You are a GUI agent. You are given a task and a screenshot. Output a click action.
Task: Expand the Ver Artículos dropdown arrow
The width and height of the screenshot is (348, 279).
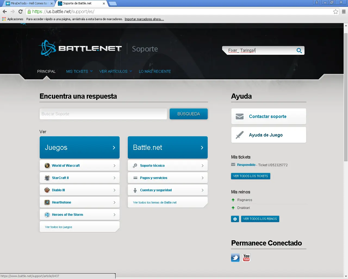coord(131,71)
